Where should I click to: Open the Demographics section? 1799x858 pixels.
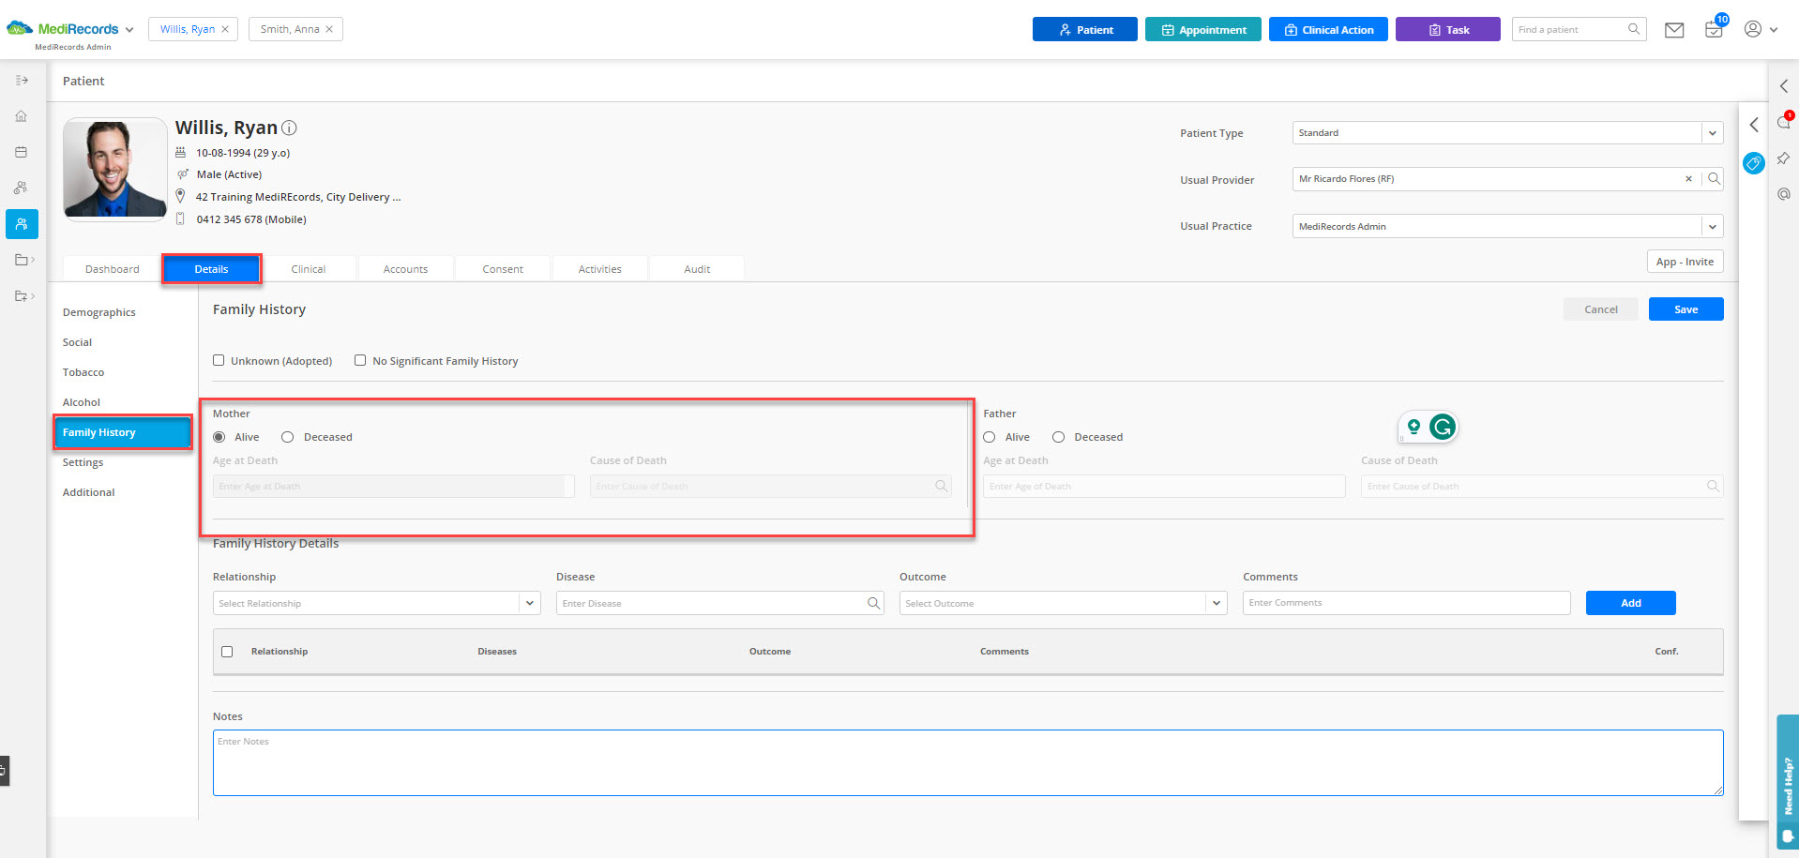point(99,312)
